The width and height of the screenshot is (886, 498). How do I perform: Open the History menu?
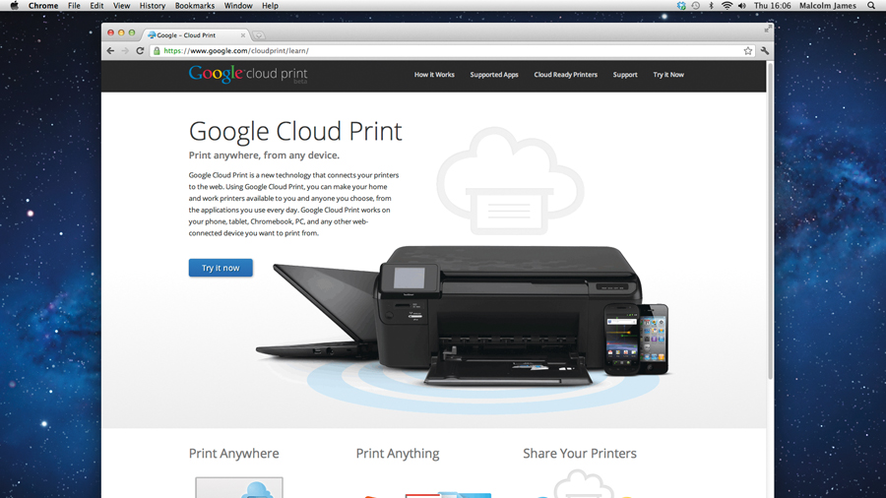pos(153,6)
